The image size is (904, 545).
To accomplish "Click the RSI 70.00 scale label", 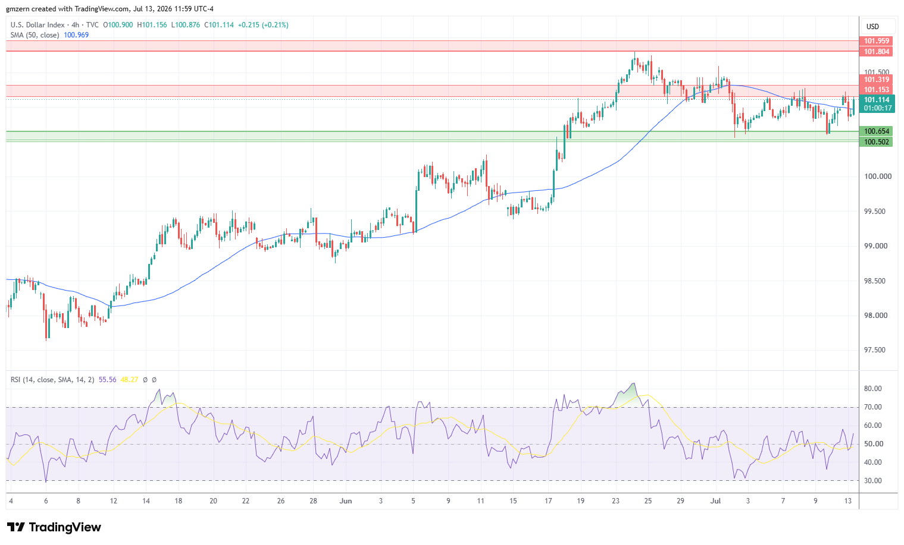I will pyautogui.click(x=873, y=407).
